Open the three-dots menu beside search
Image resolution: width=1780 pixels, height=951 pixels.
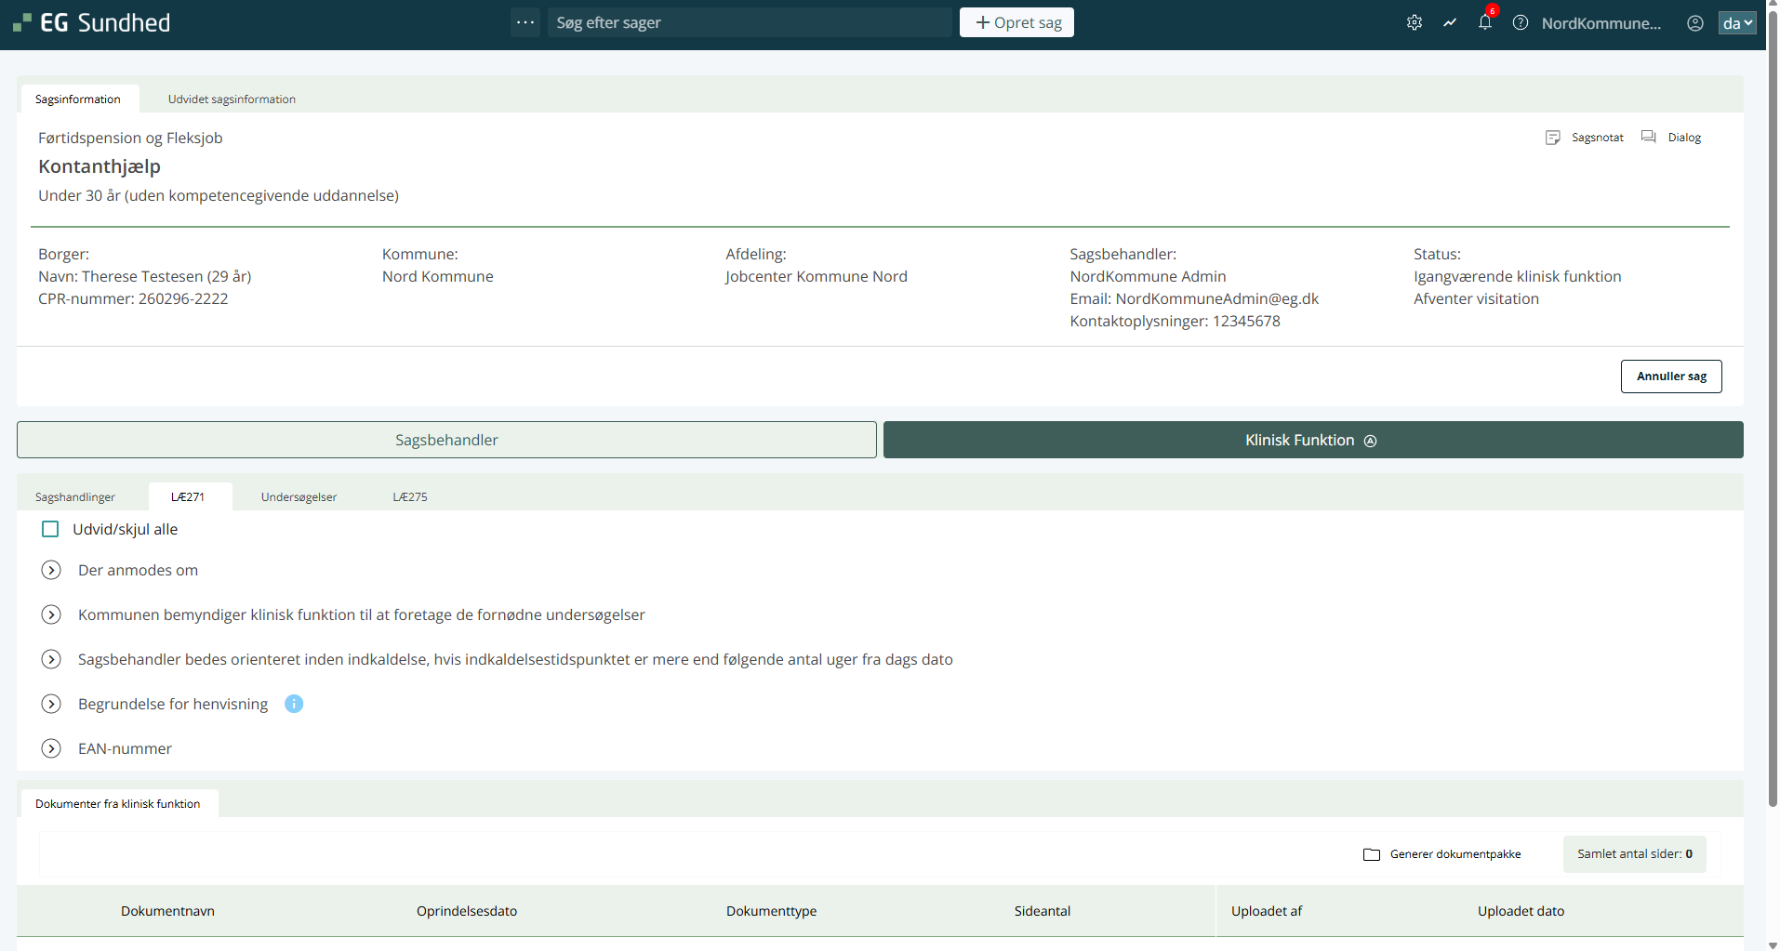(525, 22)
